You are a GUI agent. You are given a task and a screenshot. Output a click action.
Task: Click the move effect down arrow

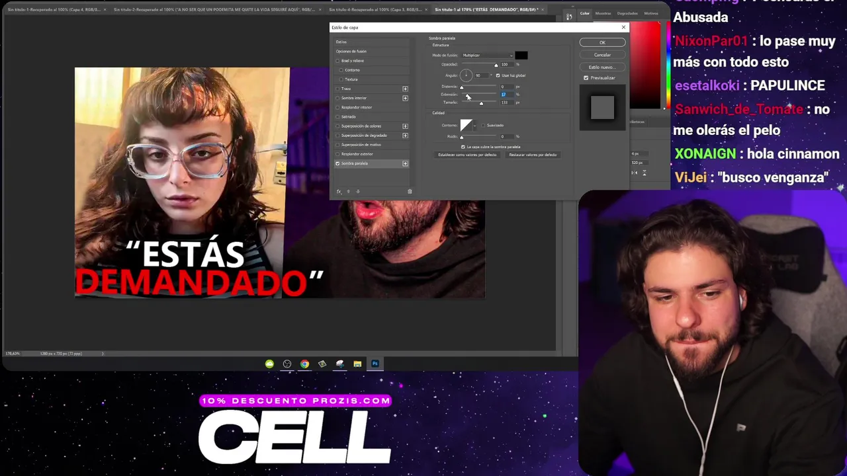pyautogui.click(x=358, y=192)
